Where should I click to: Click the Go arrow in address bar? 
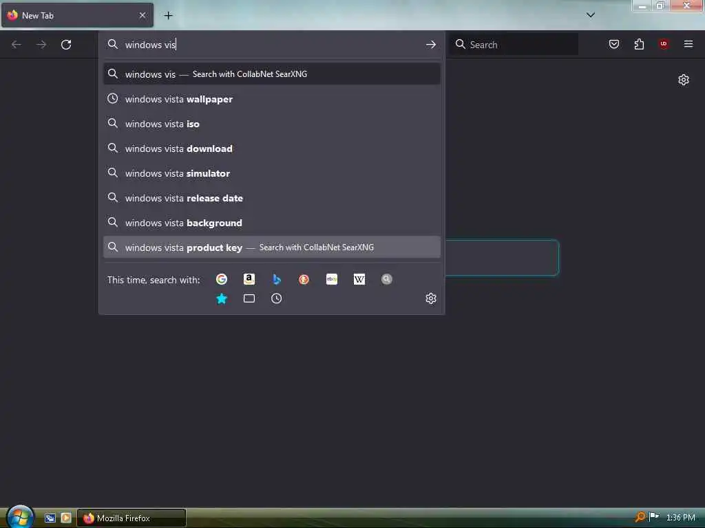coord(431,45)
